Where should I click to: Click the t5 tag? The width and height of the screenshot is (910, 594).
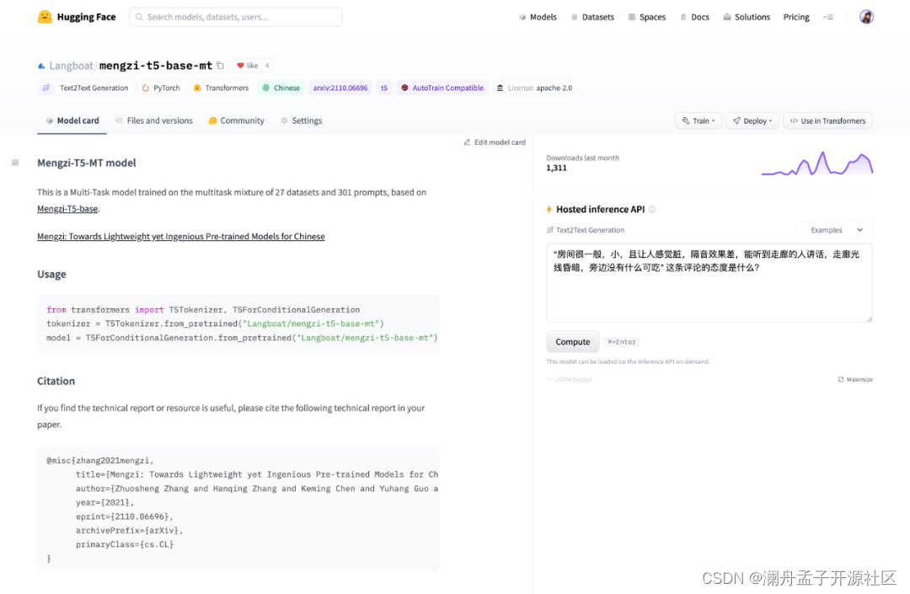coord(384,88)
